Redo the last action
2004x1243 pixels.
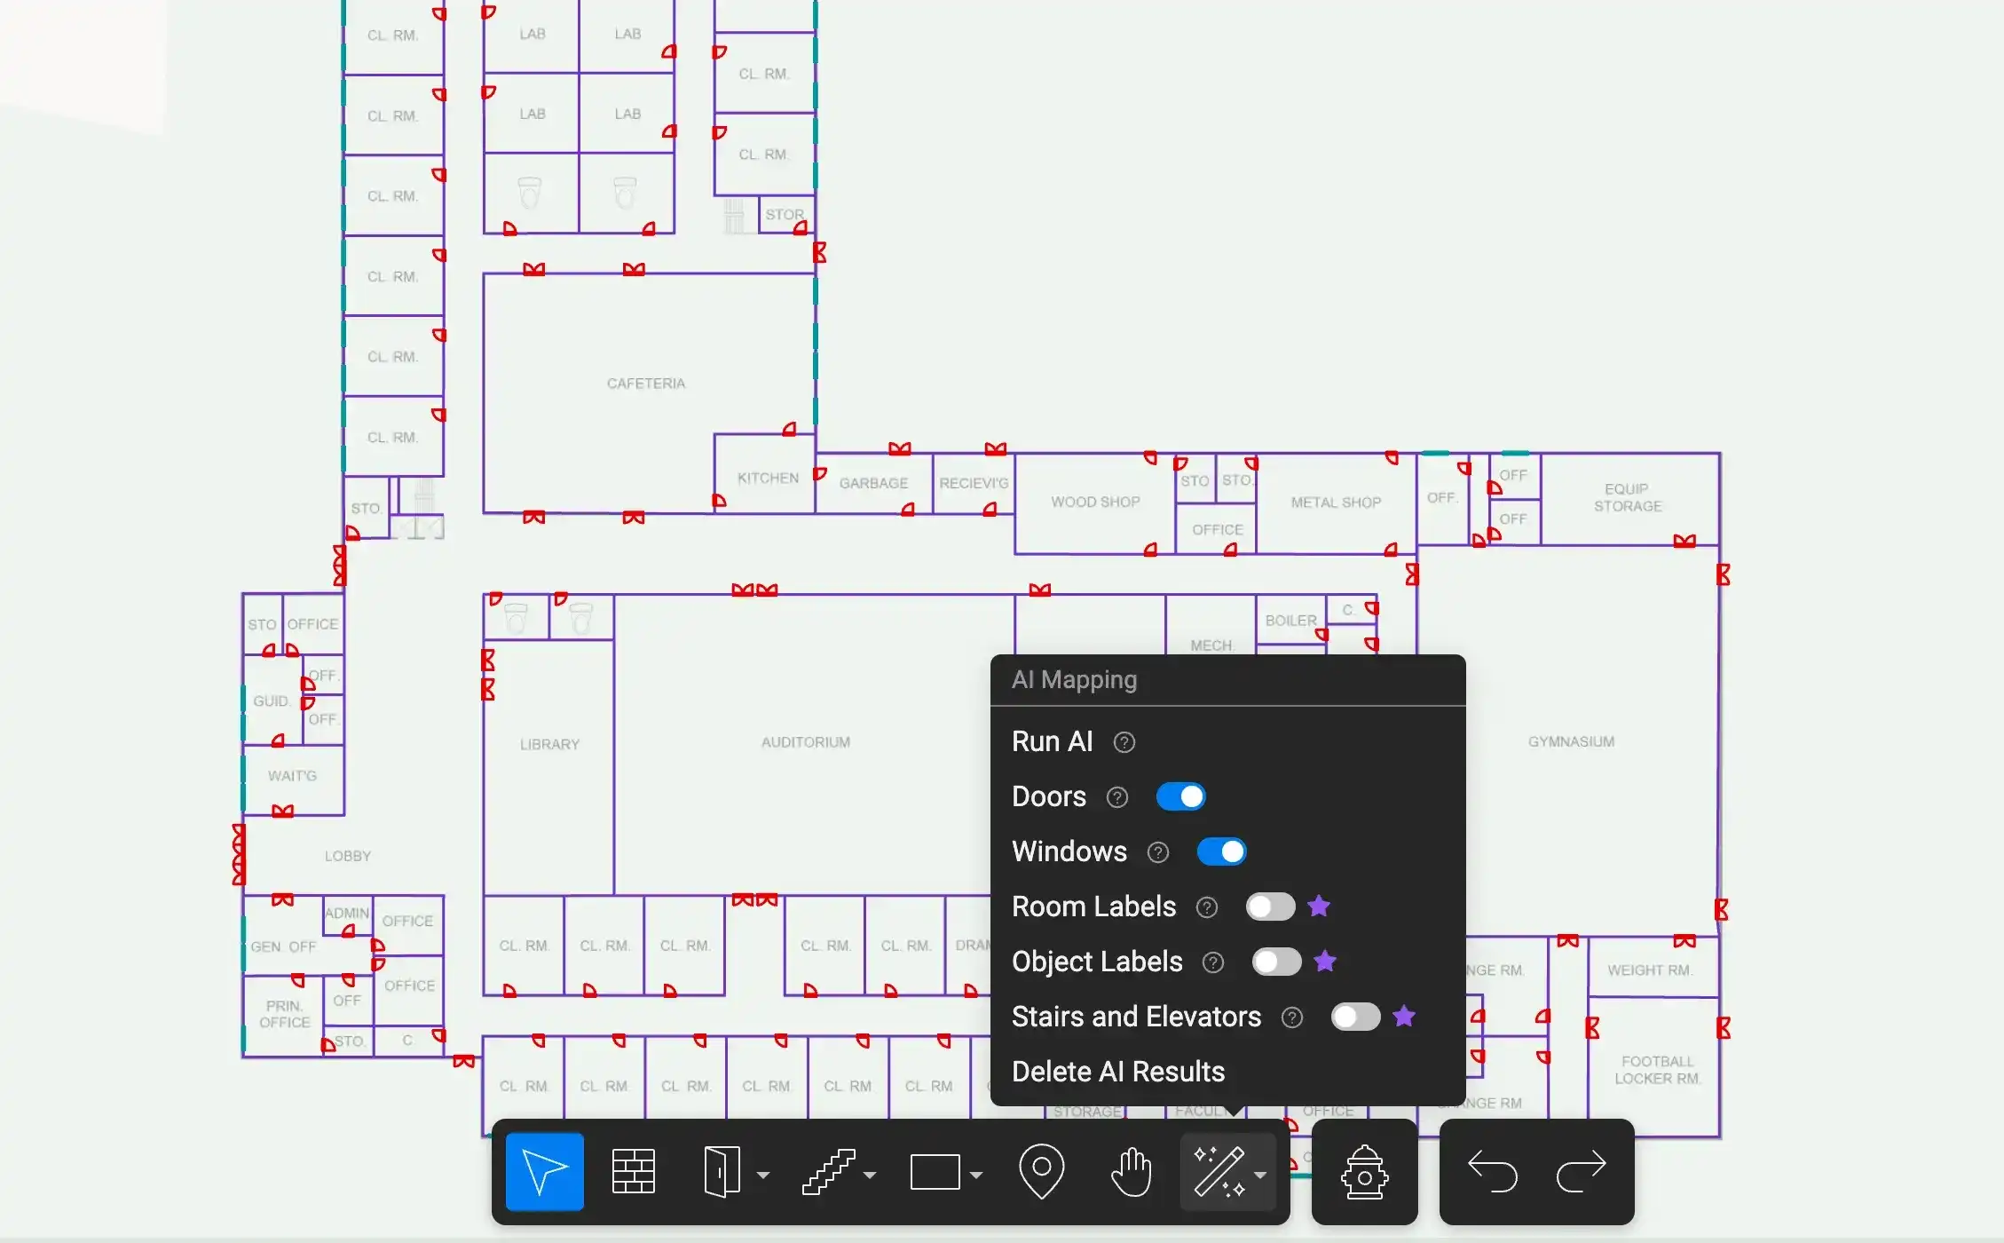[x=1582, y=1171]
